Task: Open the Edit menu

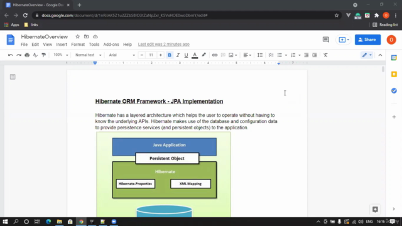Action: pos(35,45)
